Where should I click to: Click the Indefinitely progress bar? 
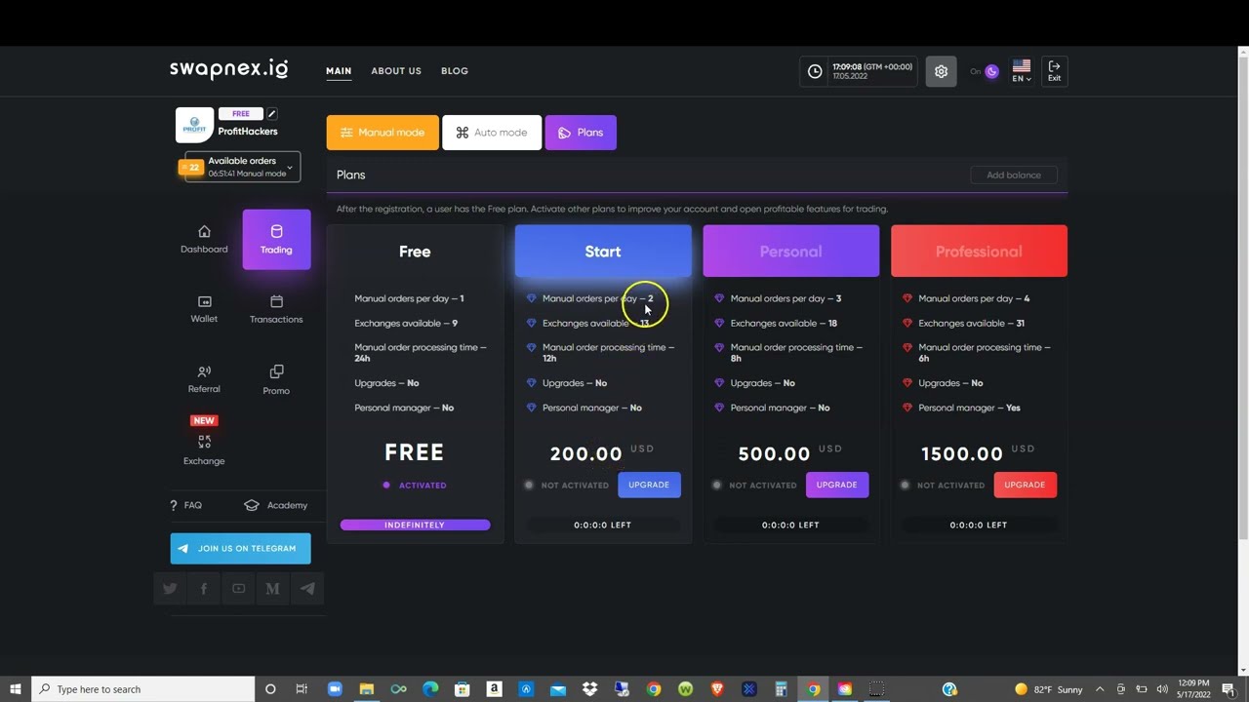click(415, 525)
